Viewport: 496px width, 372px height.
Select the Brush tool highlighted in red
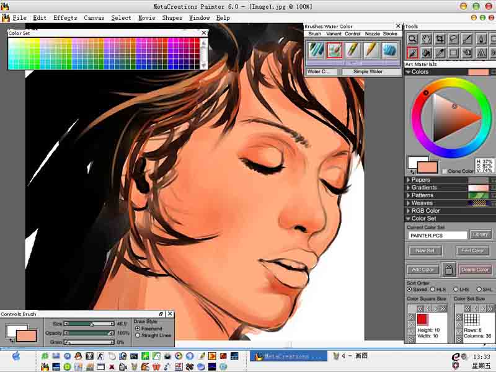click(x=412, y=53)
